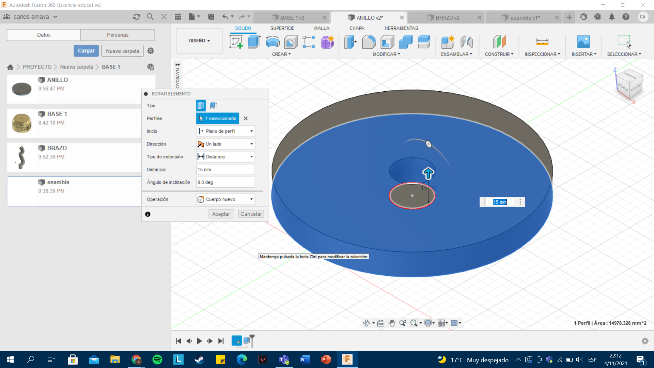
Task: Select the Fillet tool icon
Action: pyautogui.click(x=369, y=42)
